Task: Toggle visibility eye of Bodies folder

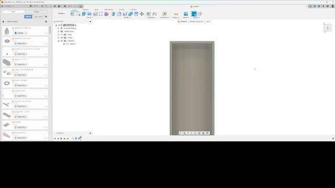Action: point(62,38)
